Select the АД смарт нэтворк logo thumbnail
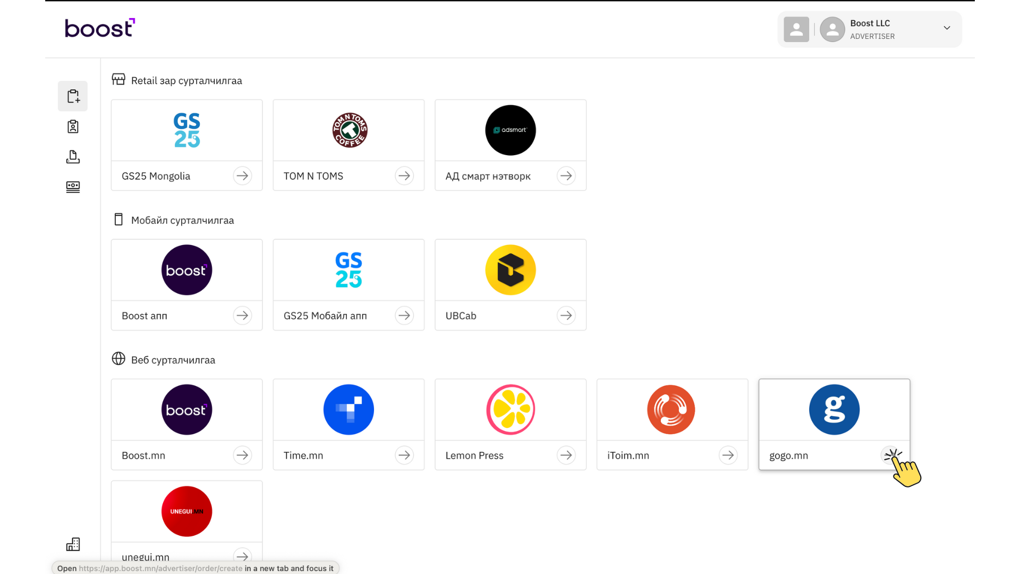This screenshot has height=574, width=1020. 510,130
